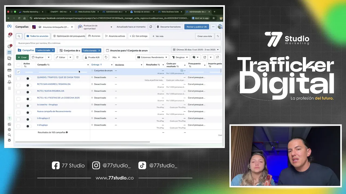This screenshot has height=194, width=346.
Task: Select Optimización del presupuesto view
Action: [x=69, y=36]
